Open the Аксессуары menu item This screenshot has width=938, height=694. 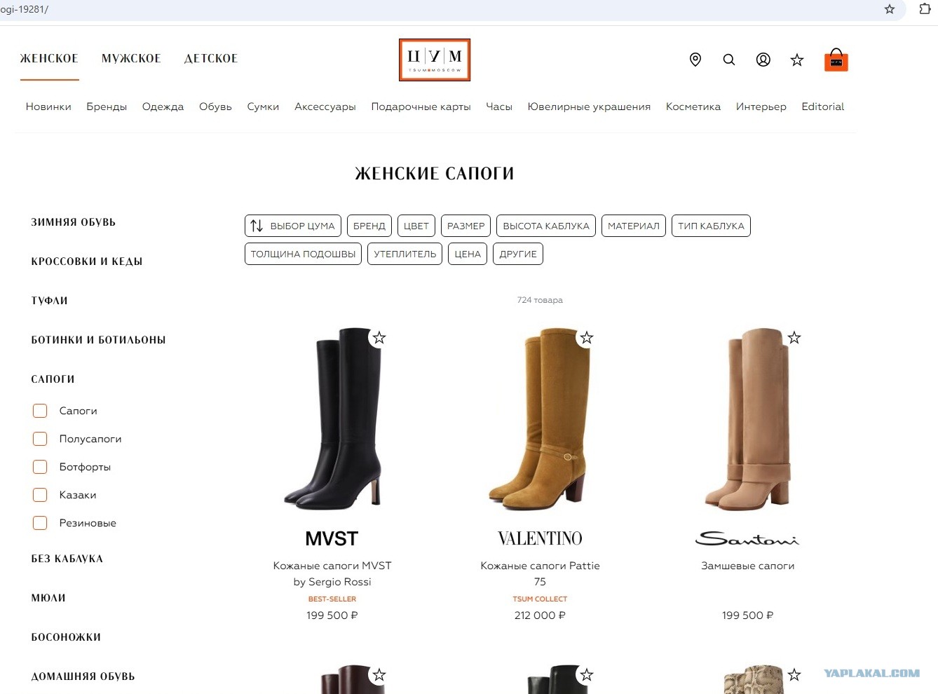click(325, 107)
